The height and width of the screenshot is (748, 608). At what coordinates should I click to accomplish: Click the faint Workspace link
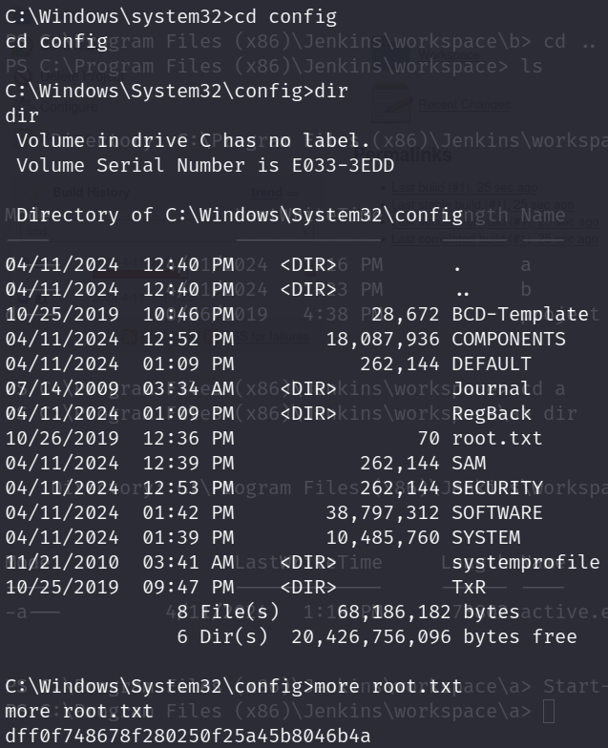point(449,55)
